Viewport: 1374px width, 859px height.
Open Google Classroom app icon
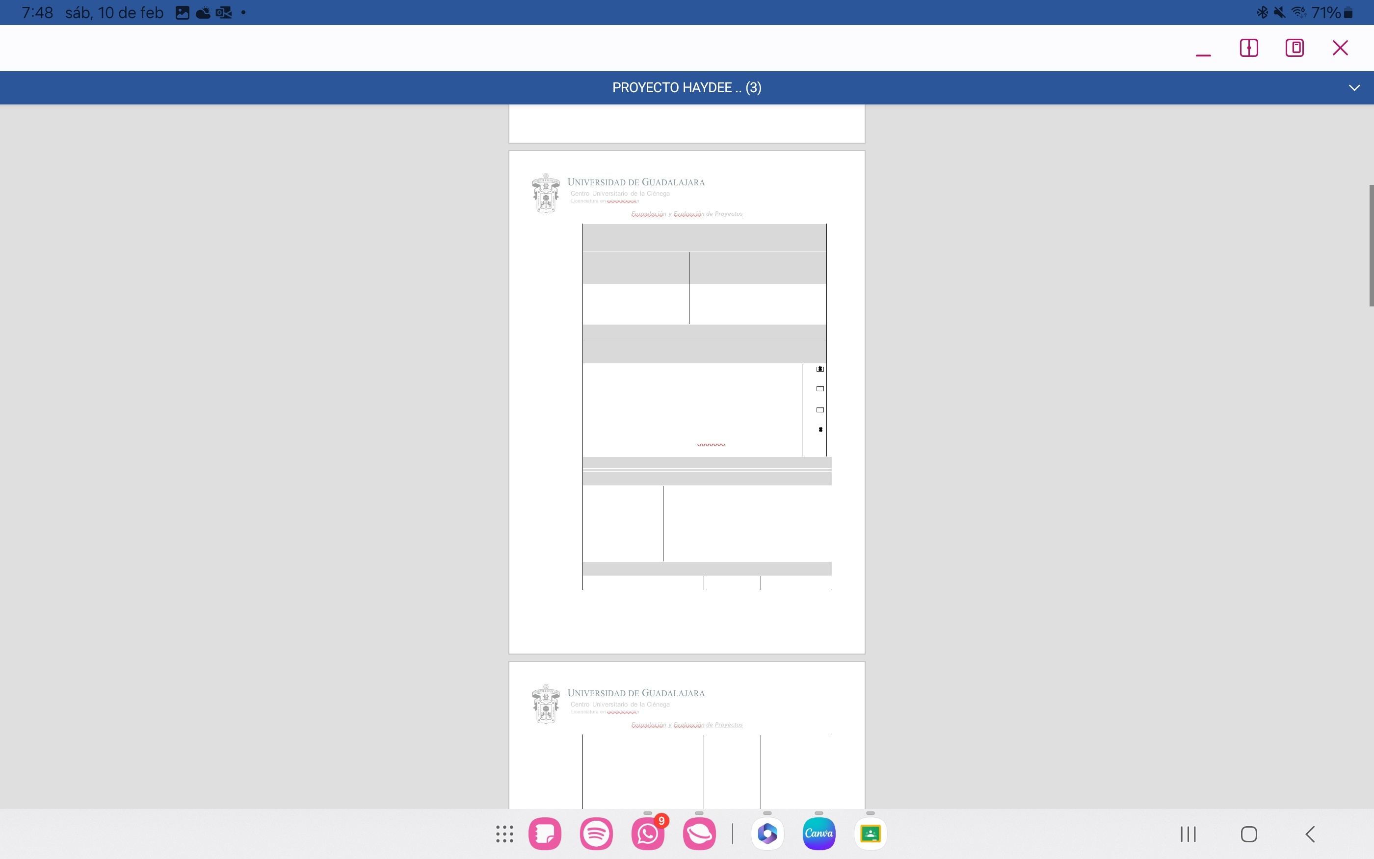pos(871,834)
